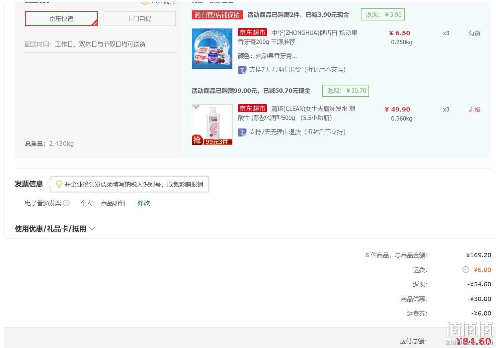Click the info icon next to 运费 ¥6.00
Viewport: 496px width, 348px height.
(466, 270)
